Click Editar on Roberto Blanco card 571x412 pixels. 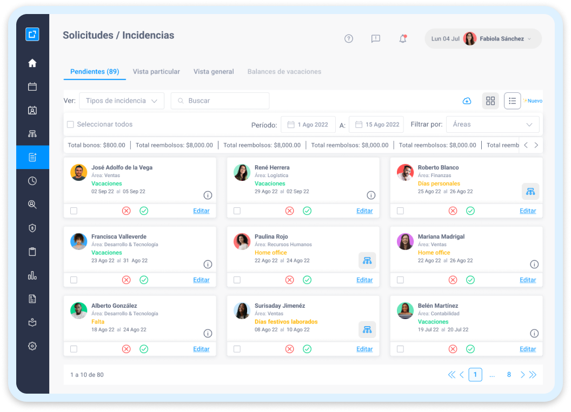tap(528, 211)
